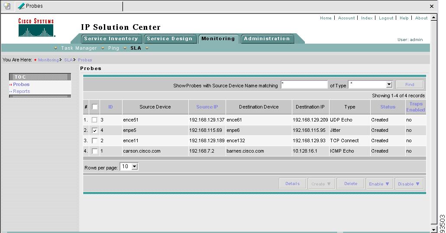Check the box for probe ence51
The image size is (446, 233).
tap(95, 120)
